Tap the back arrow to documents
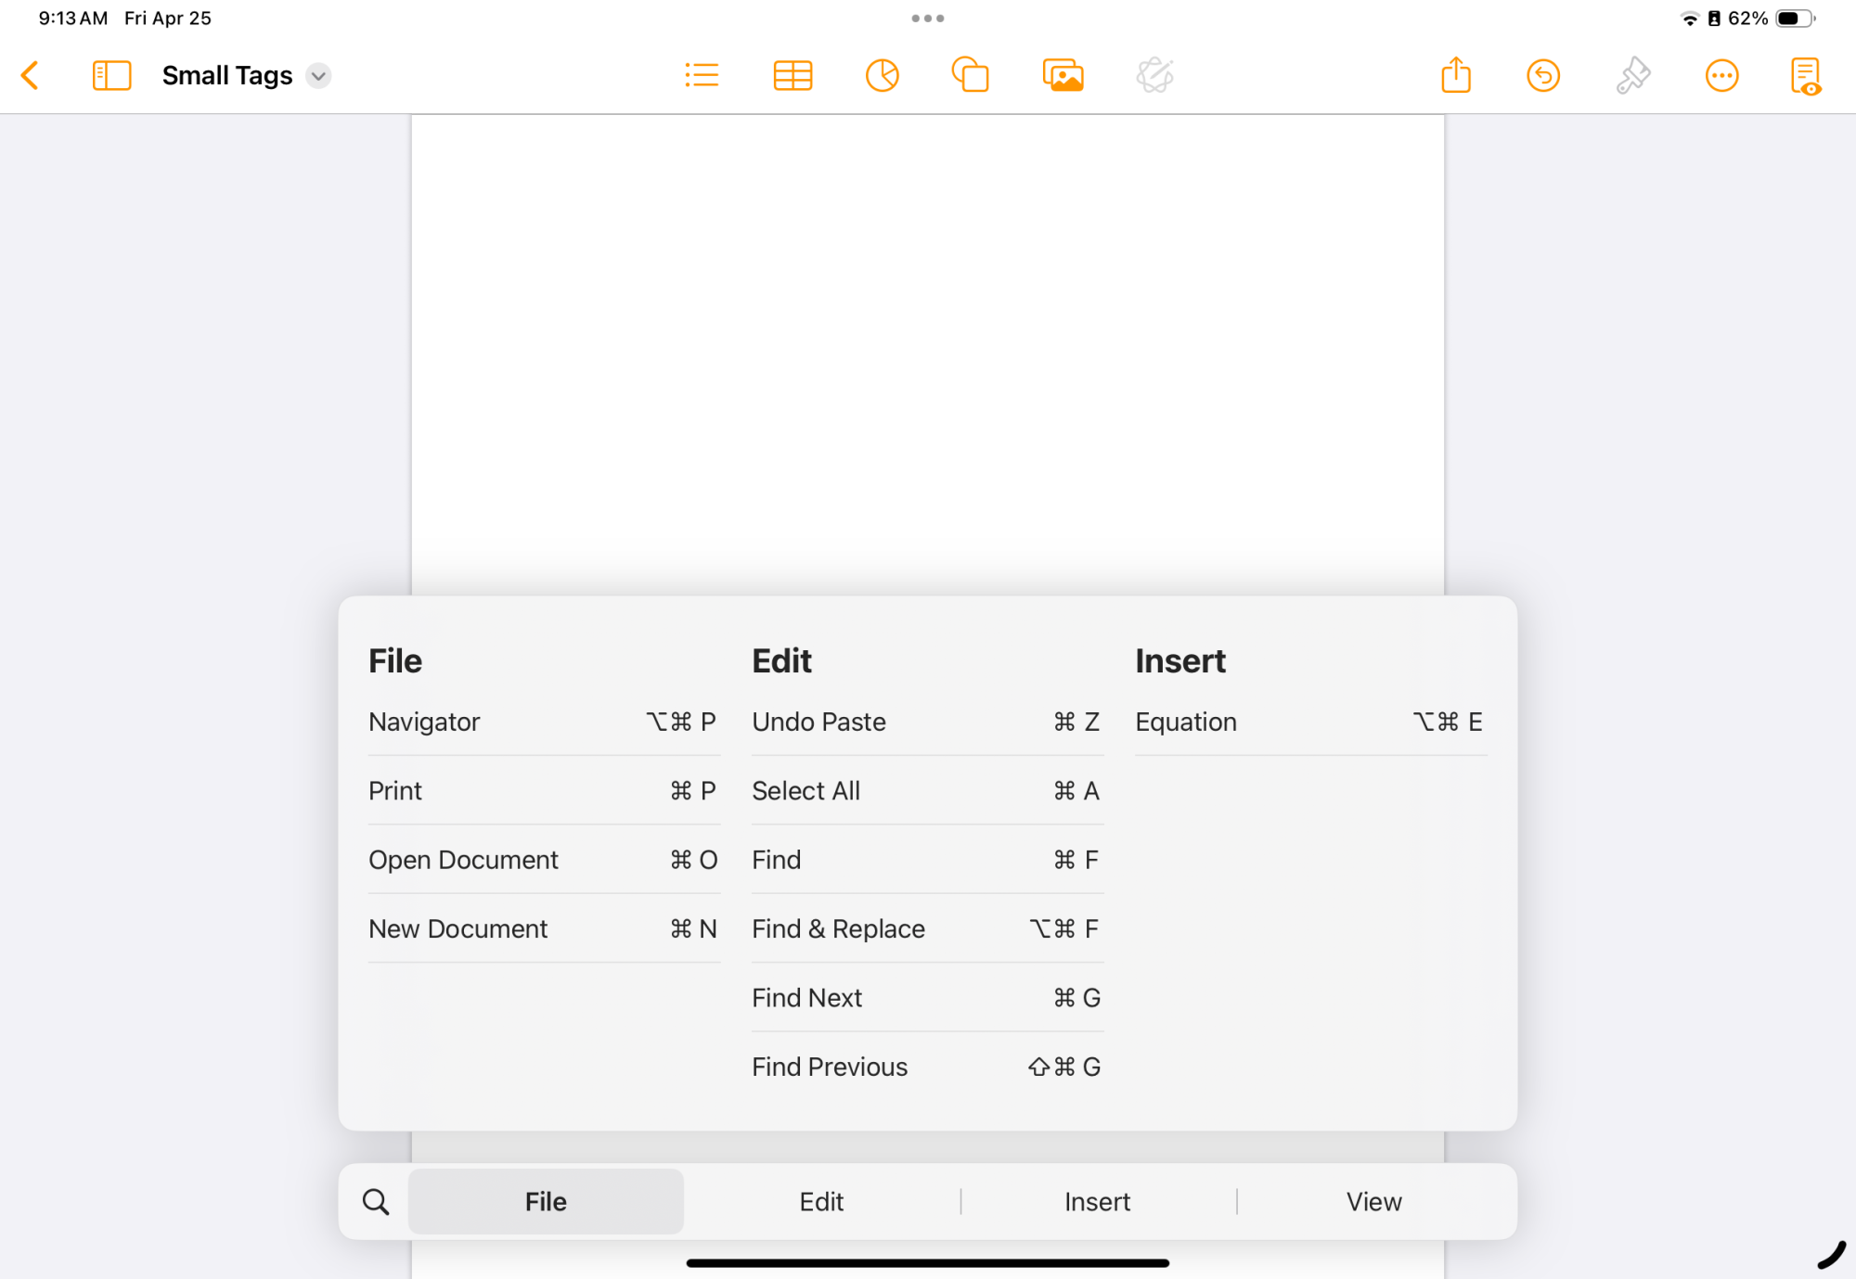 (x=31, y=75)
